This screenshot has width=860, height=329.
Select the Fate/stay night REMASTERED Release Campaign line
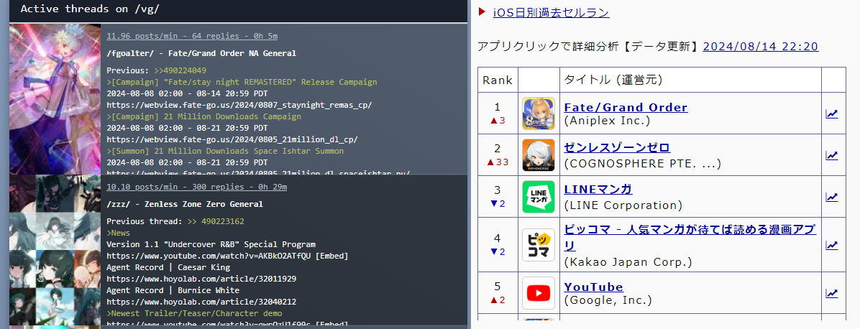pyautogui.click(x=242, y=82)
